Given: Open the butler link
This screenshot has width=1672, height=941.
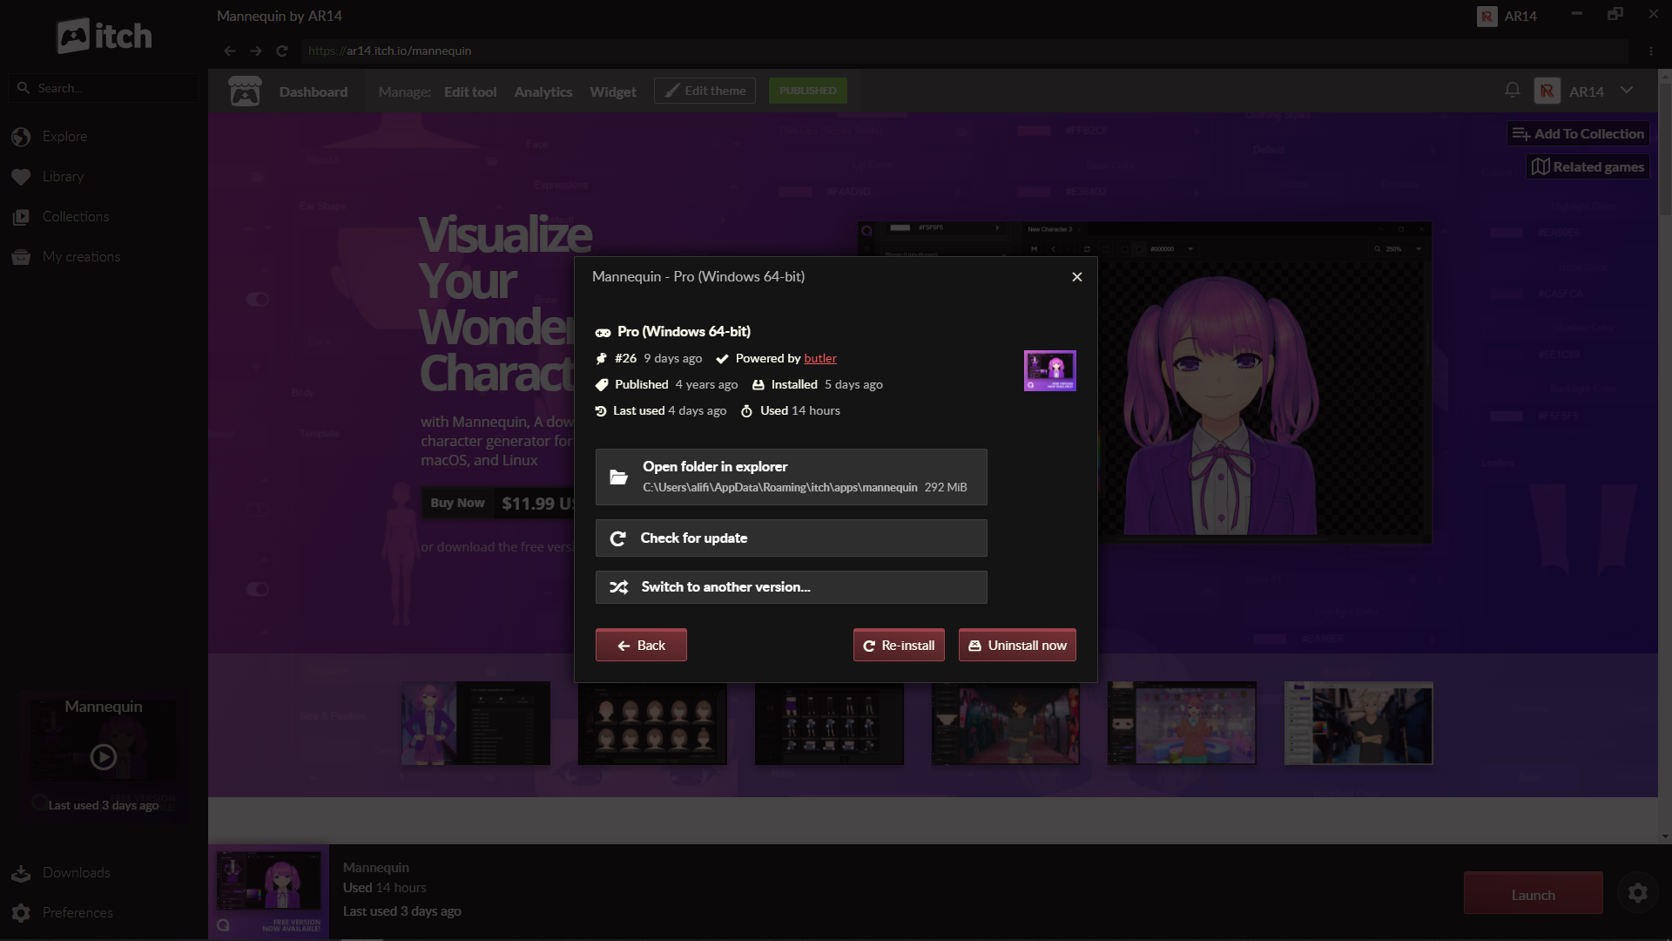Looking at the screenshot, I should point(819,358).
